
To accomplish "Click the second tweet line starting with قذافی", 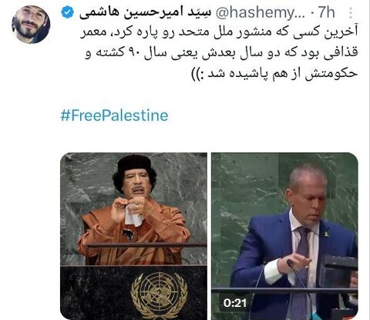I will click(x=221, y=53).
